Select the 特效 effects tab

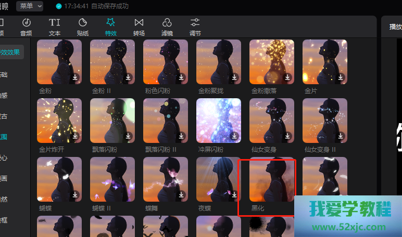pos(110,27)
